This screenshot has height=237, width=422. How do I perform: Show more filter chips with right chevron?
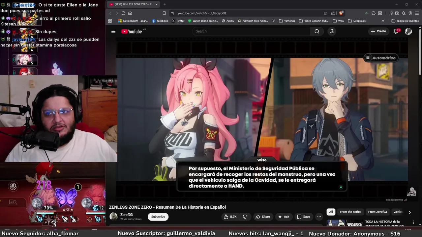409,212
